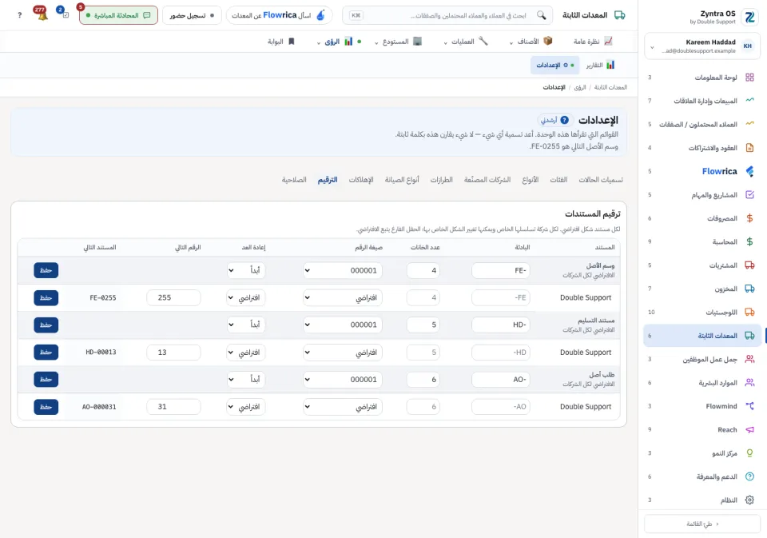Image resolution: width=767 pixels, height=538 pixels.
Task: Click الرؤى breadcrumb link
Action: (x=580, y=87)
